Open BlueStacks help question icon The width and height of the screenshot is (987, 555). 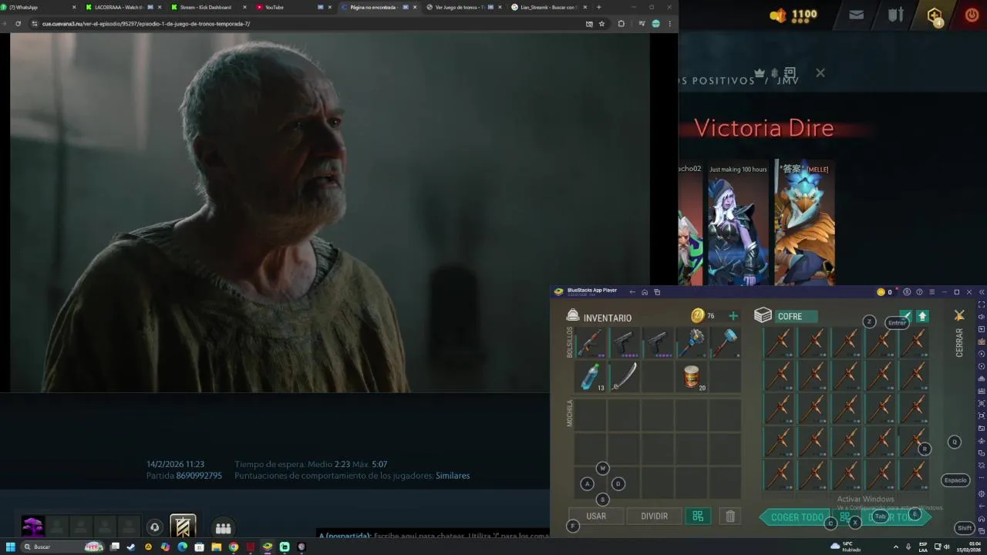tap(919, 292)
